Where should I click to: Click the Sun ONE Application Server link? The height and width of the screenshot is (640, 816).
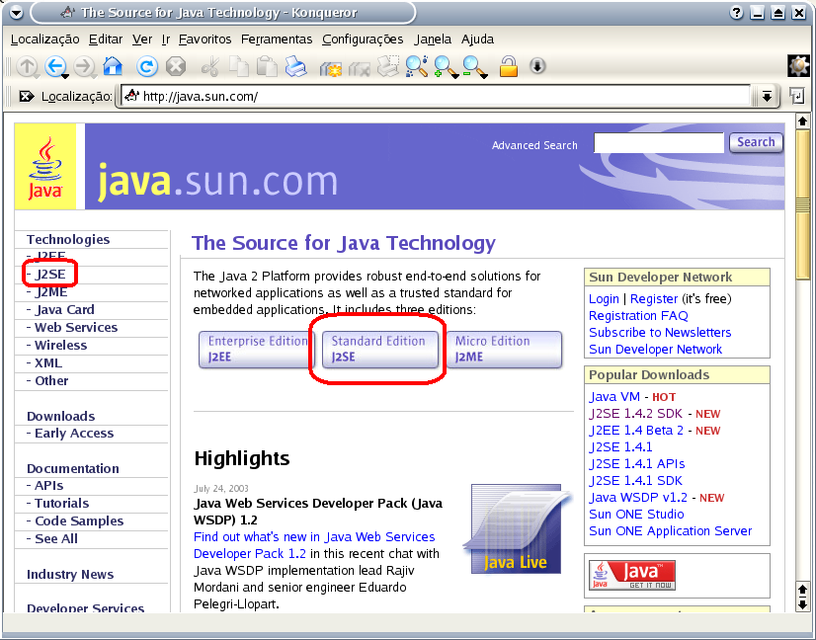(x=670, y=530)
